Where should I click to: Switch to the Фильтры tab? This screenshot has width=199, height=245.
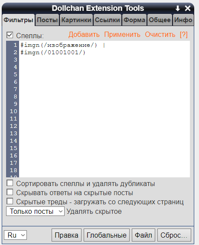pos(19,20)
